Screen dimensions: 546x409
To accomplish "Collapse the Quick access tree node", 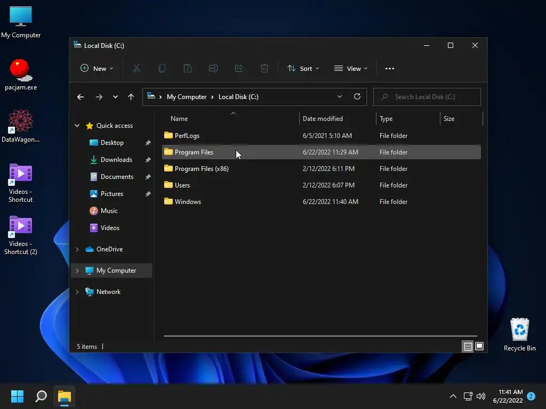I will tap(77, 126).
